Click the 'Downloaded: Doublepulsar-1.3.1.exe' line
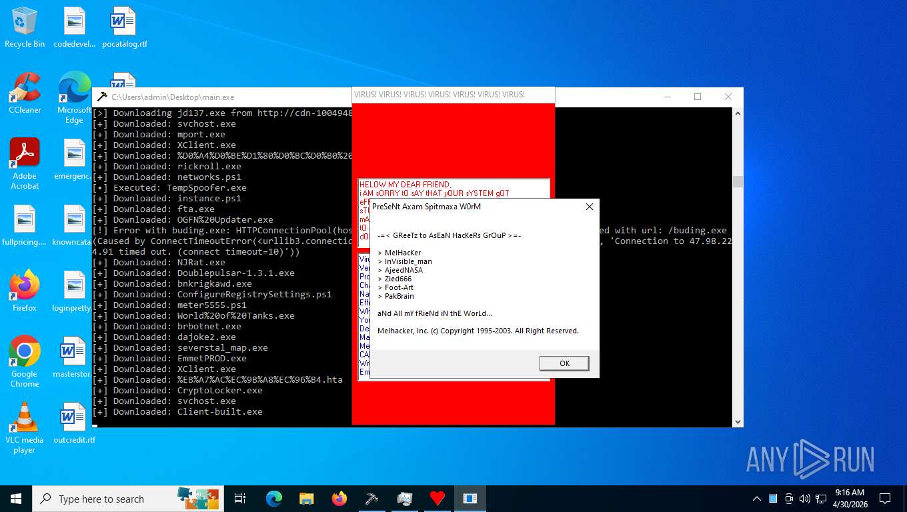Viewport: 907px width, 512px height. 194,273
